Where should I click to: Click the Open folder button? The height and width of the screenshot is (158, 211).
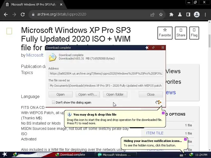pos(115,95)
